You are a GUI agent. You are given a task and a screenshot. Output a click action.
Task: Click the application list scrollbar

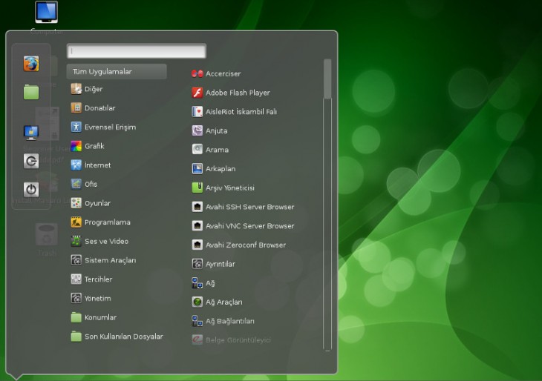pos(327,79)
